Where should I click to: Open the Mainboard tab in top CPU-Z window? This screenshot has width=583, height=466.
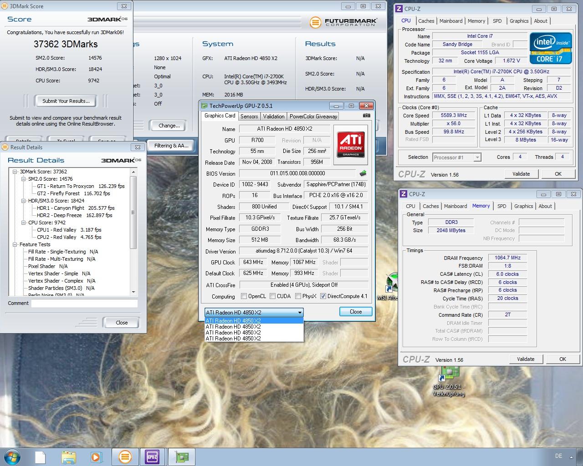[451, 21]
